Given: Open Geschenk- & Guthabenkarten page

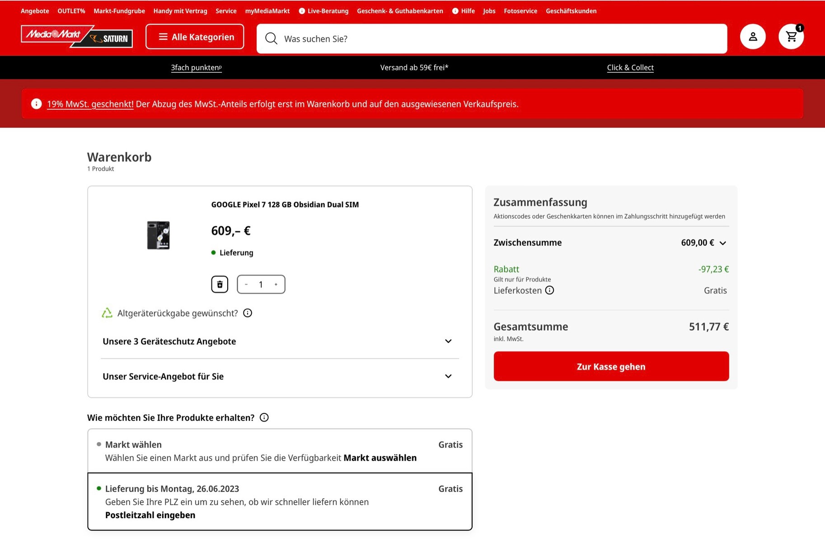Looking at the screenshot, I should pyautogui.click(x=400, y=11).
